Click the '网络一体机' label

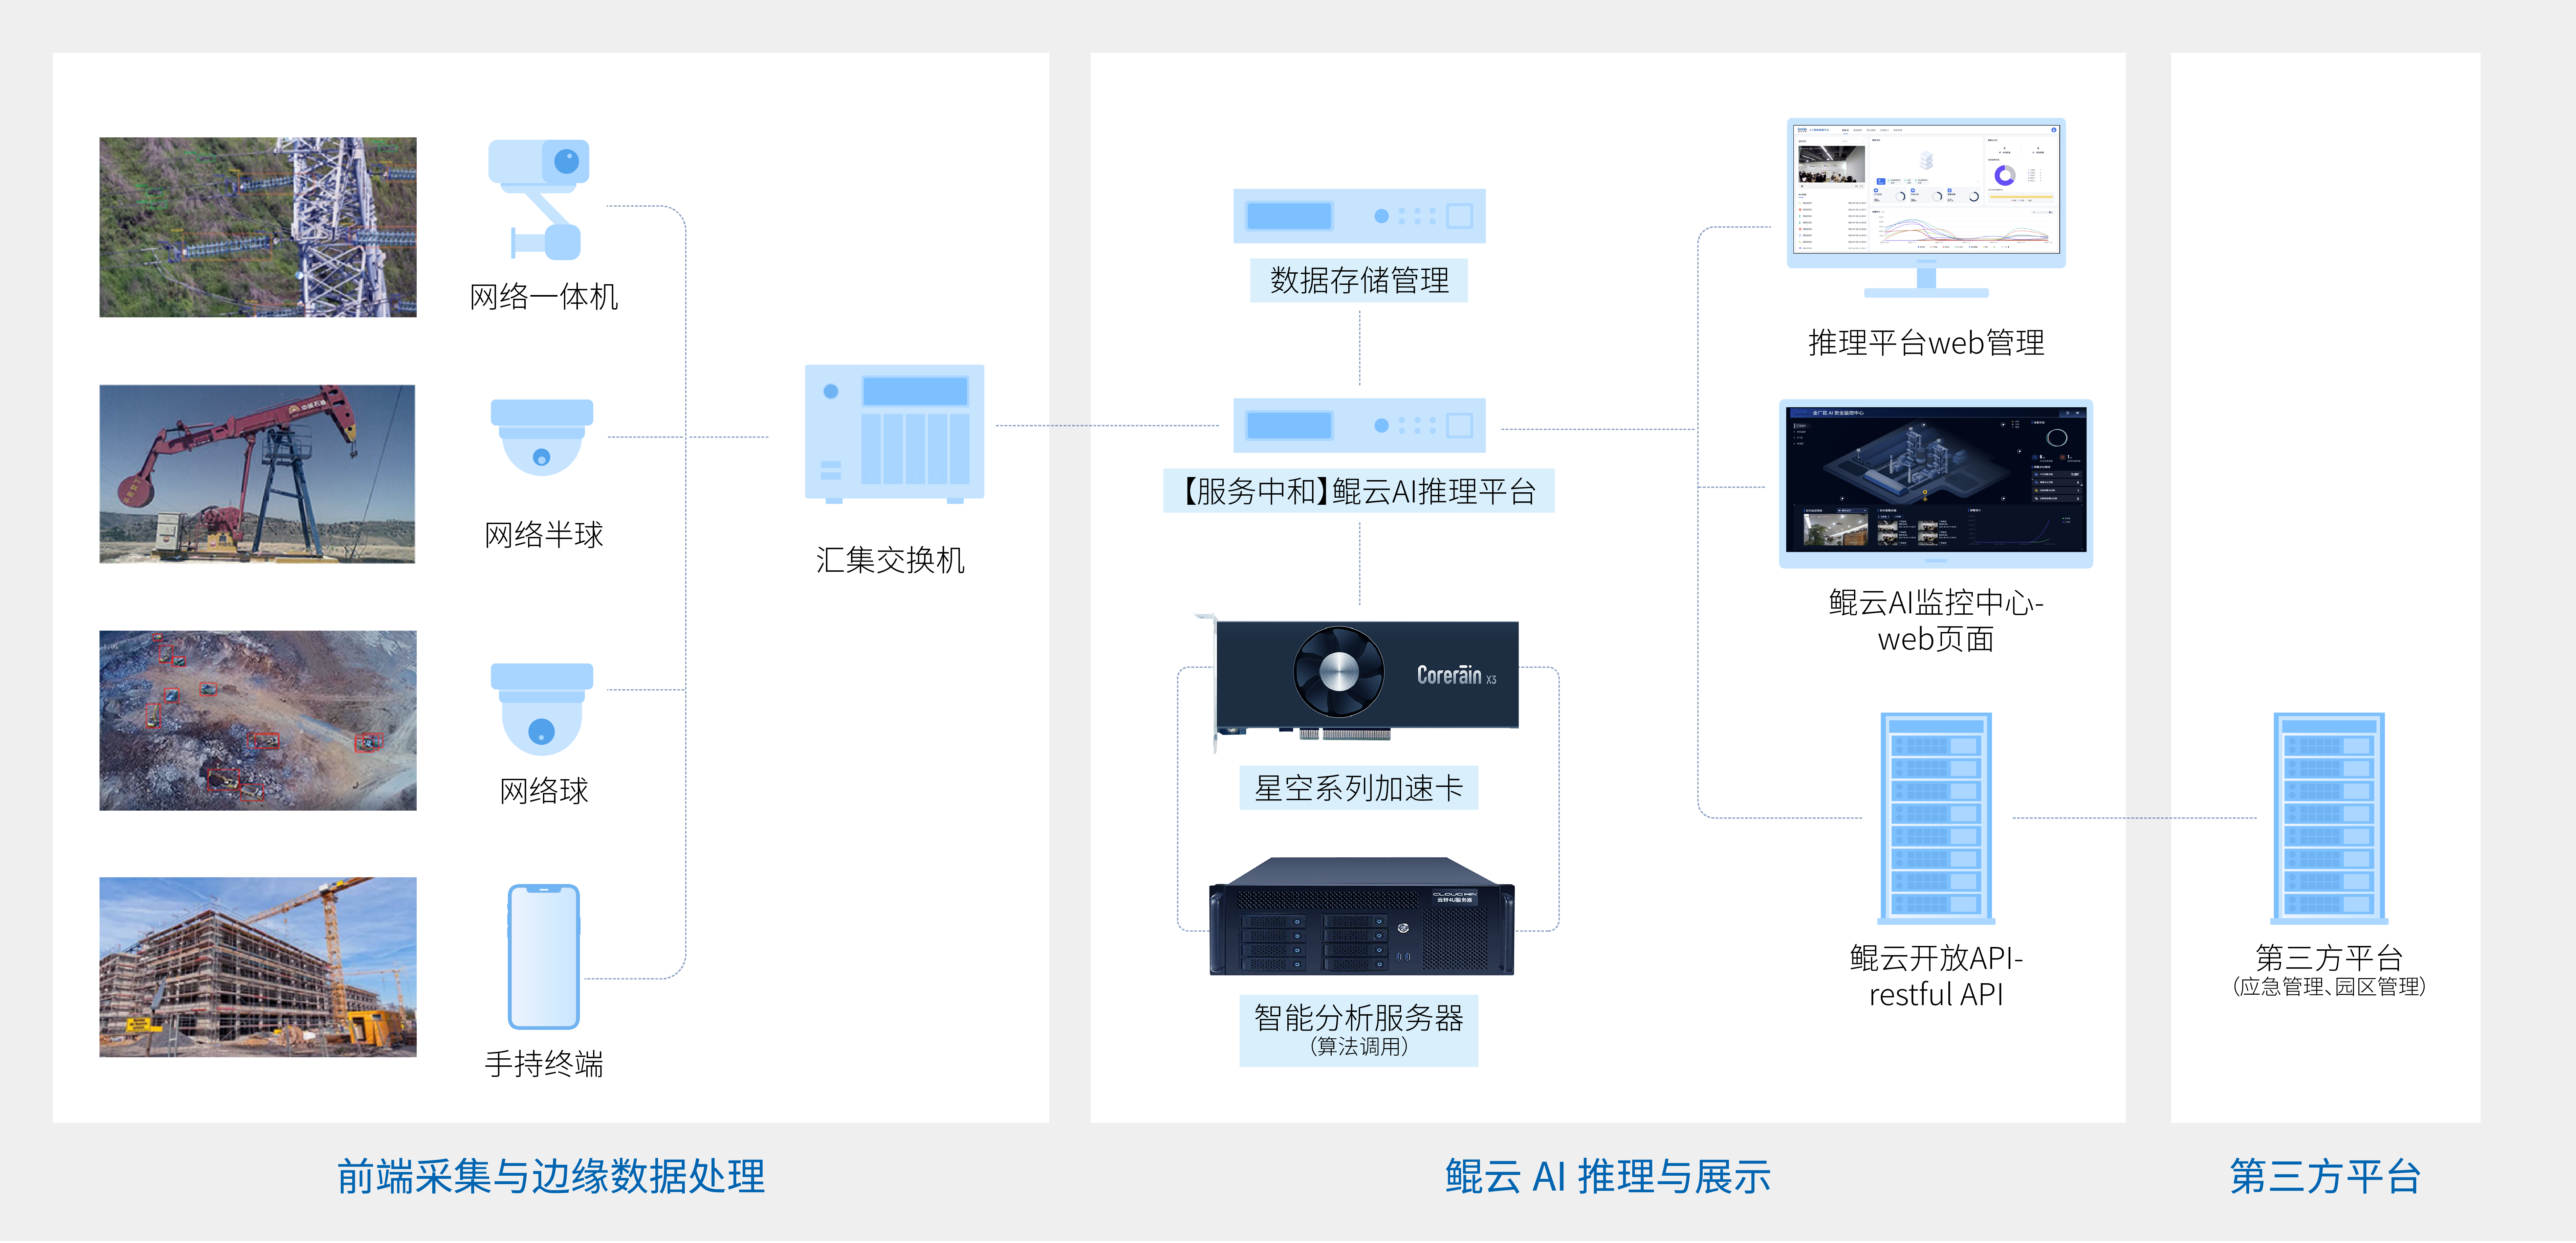[544, 297]
